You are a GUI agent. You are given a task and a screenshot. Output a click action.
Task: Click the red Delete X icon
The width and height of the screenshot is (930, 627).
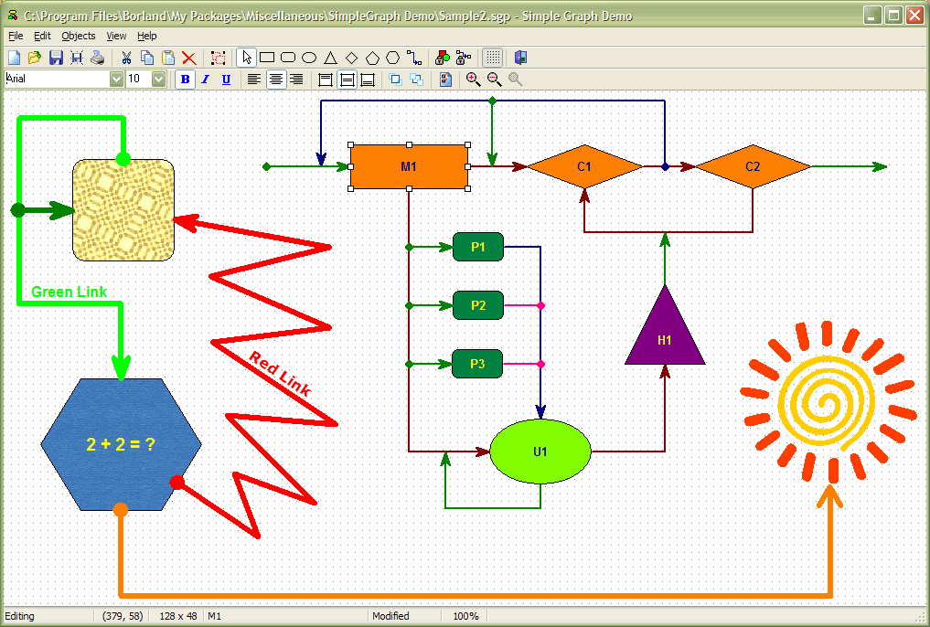188,58
